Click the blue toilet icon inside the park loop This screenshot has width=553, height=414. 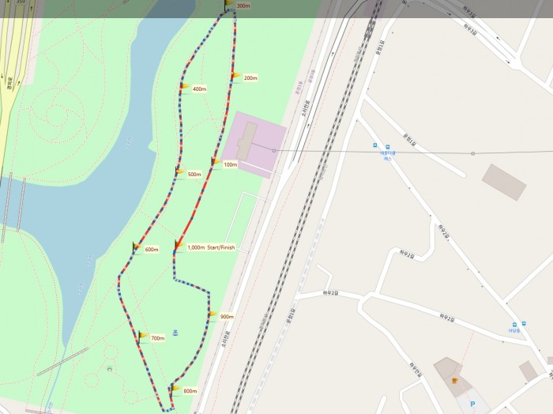pos(175,333)
